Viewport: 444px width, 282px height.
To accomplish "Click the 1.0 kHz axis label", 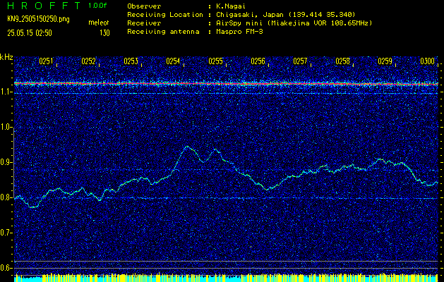I will pos(6,127).
